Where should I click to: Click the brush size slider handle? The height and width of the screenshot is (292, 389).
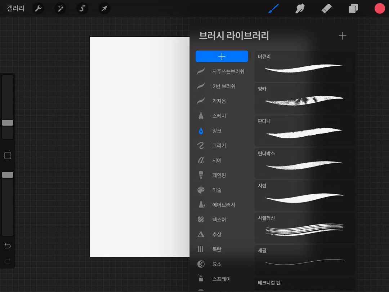(8, 123)
